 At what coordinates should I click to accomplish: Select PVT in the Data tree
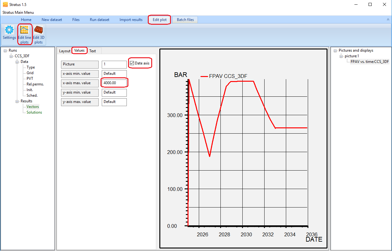click(30, 79)
